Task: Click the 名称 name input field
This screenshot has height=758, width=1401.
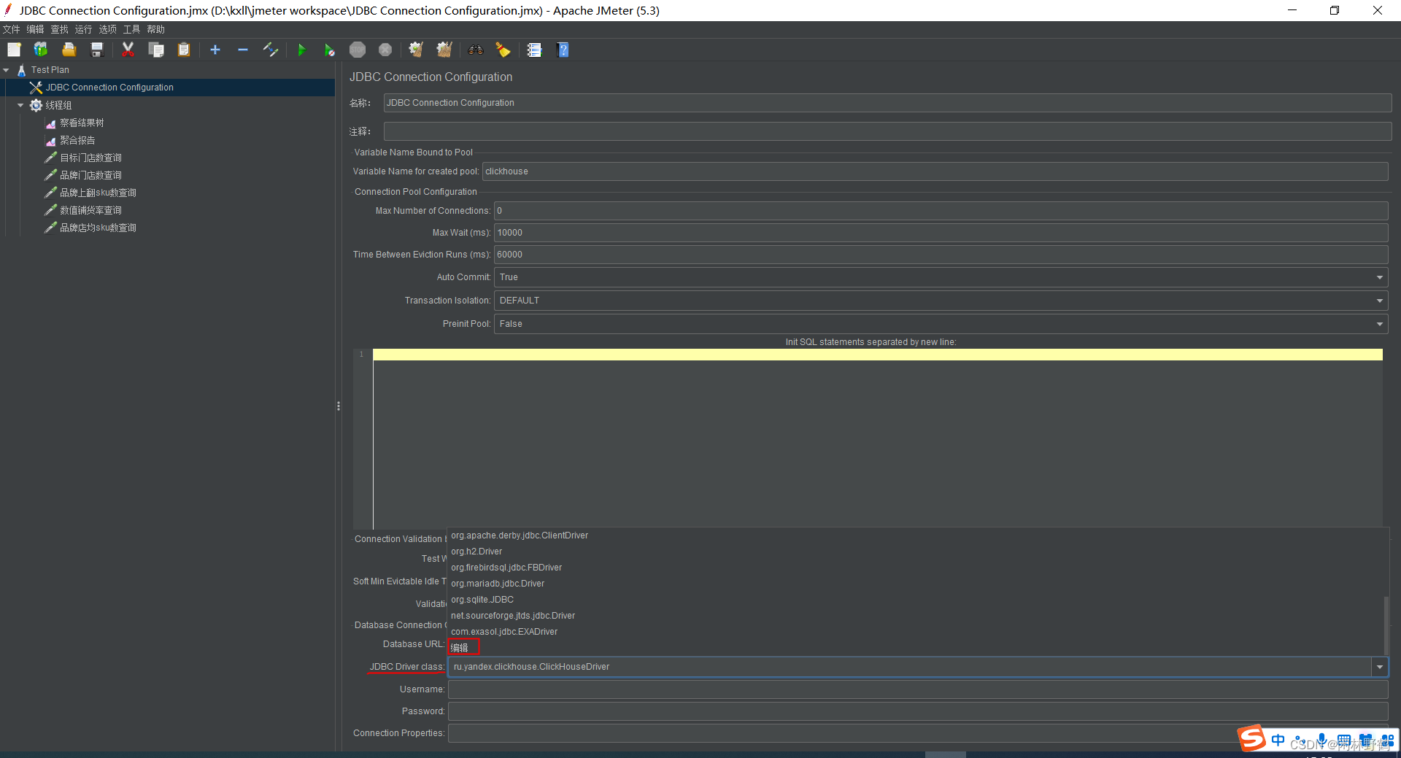Action: click(x=887, y=103)
